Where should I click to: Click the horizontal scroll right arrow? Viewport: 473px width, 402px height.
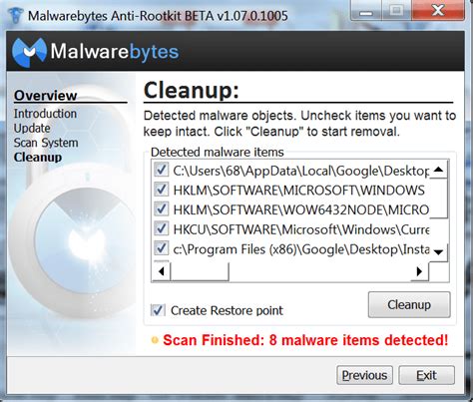[x=419, y=271]
